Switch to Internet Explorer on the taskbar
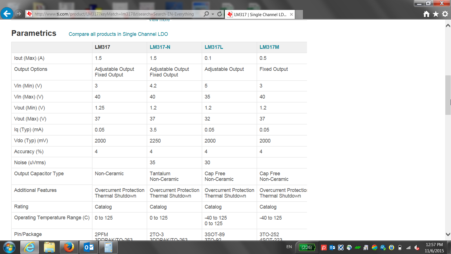 30,248
